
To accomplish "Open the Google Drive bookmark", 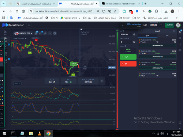I will (x=71, y=18).
